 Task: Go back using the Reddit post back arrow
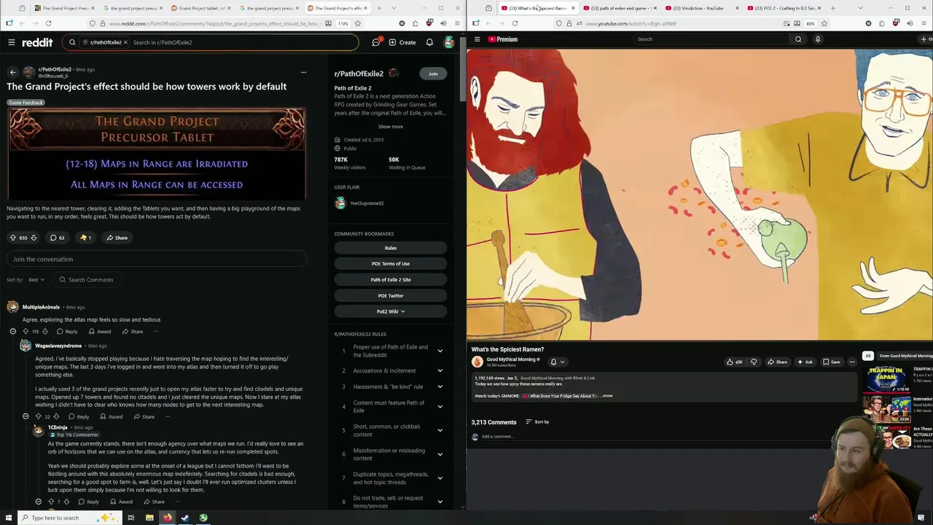click(x=12, y=72)
